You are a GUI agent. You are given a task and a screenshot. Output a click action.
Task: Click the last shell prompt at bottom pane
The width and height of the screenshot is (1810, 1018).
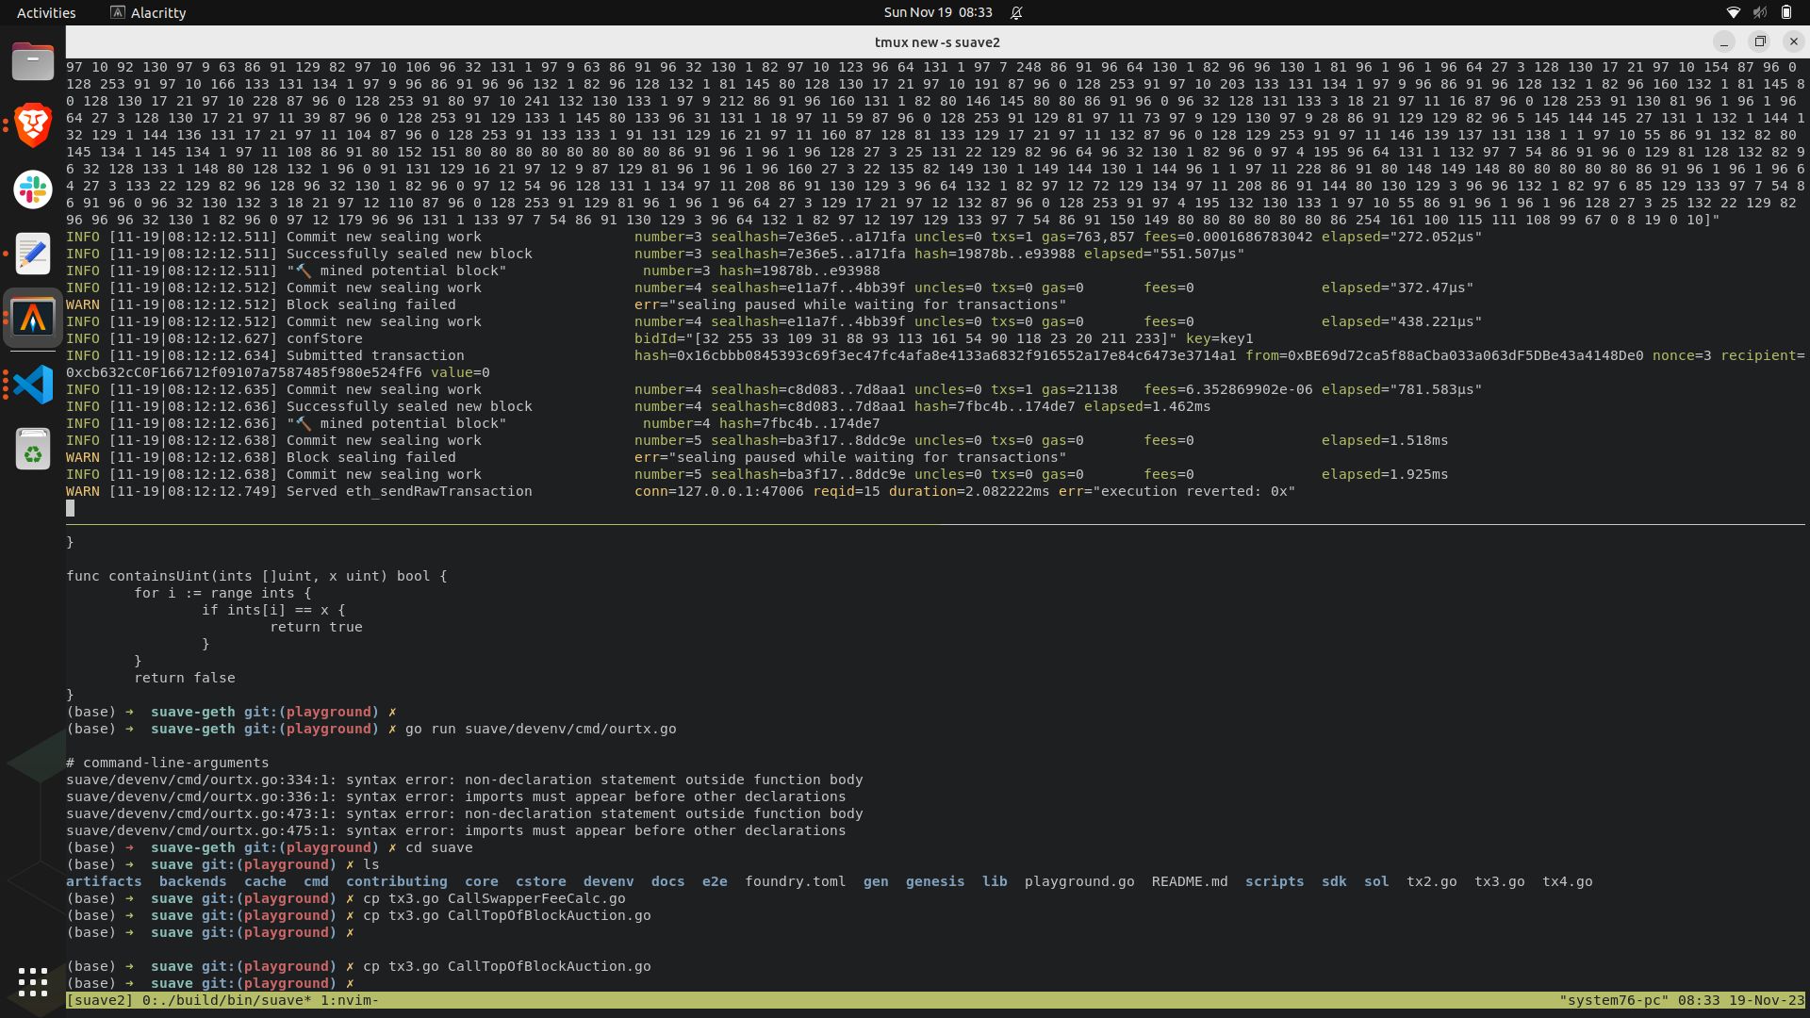point(210,983)
